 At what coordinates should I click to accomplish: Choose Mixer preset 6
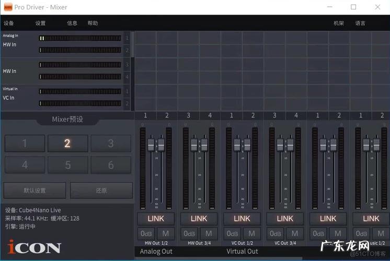coord(110,165)
